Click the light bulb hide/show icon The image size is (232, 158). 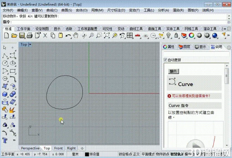tap(168, 35)
